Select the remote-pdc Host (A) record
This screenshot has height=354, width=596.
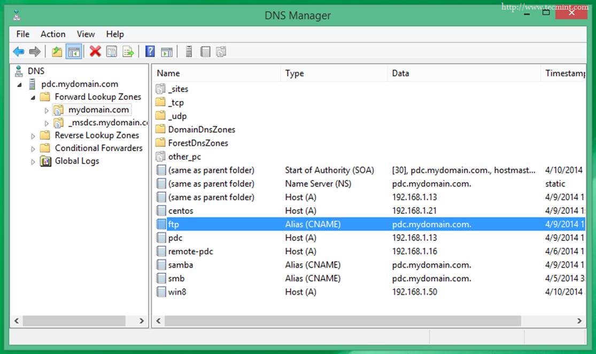point(191,251)
